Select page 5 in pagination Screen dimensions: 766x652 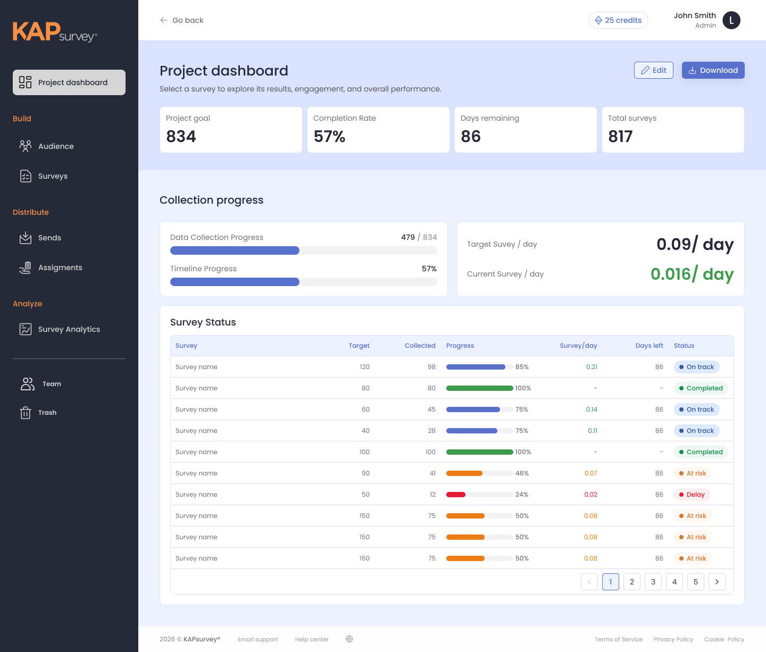[696, 582]
